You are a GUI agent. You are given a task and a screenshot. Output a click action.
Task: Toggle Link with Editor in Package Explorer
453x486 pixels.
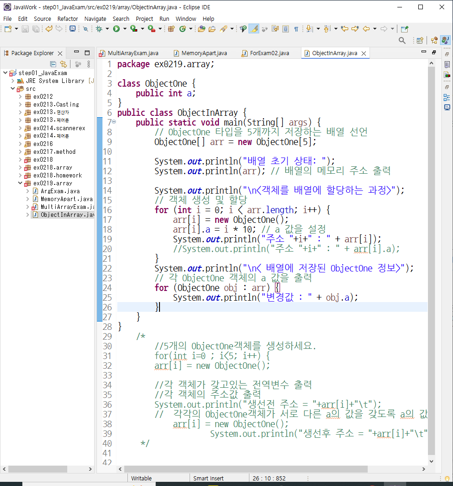point(64,64)
